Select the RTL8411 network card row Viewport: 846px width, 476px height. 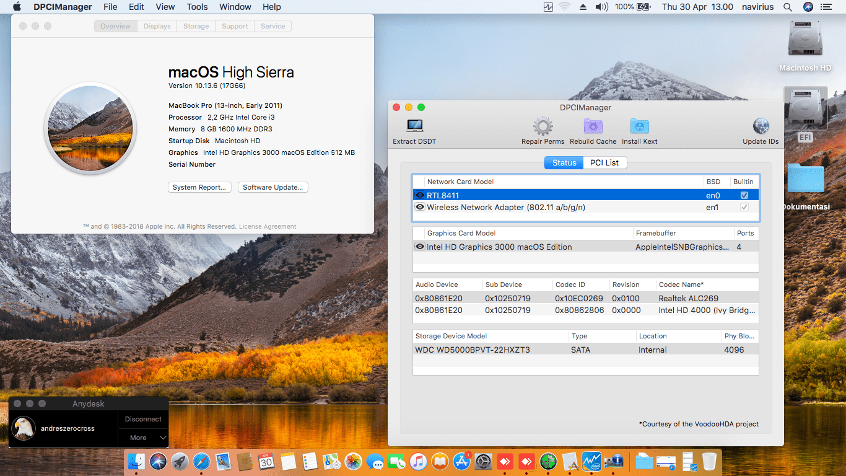(x=586, y=195)
